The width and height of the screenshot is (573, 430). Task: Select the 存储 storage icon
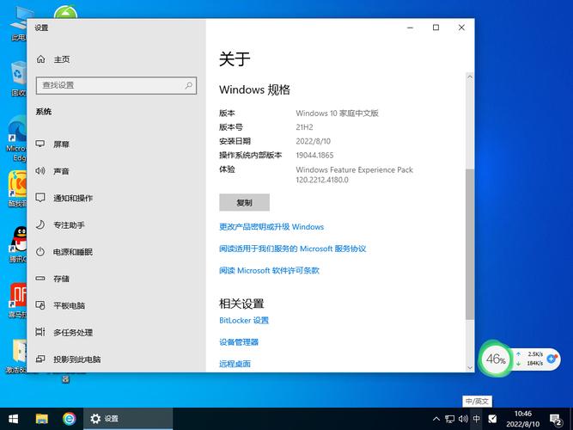40,279
